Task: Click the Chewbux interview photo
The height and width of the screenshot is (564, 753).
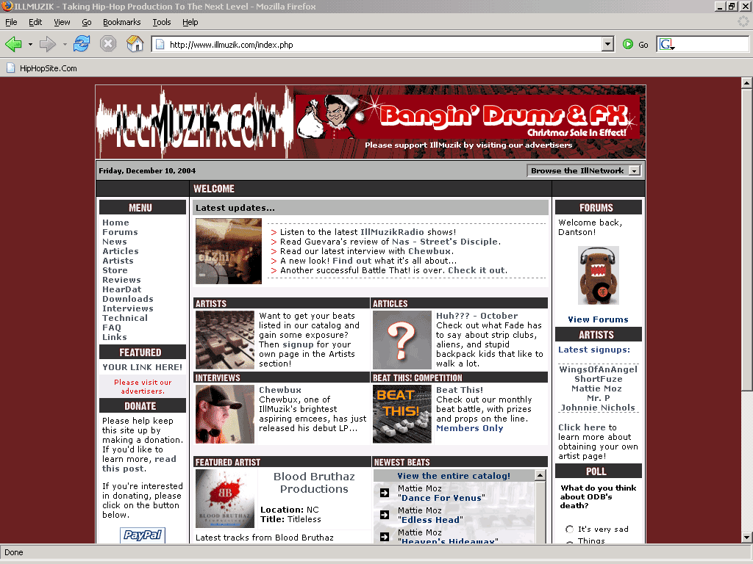Action: coord(225,414)
